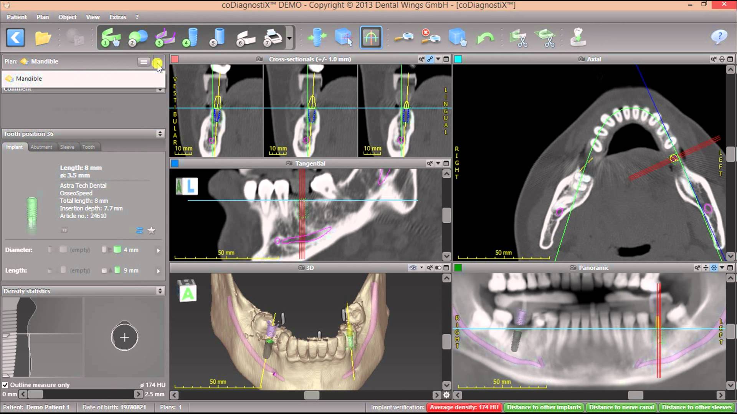Select workflow step 4 implant planning icon
The width and height of the screenshot is (737, 414).
coord(191,38)
